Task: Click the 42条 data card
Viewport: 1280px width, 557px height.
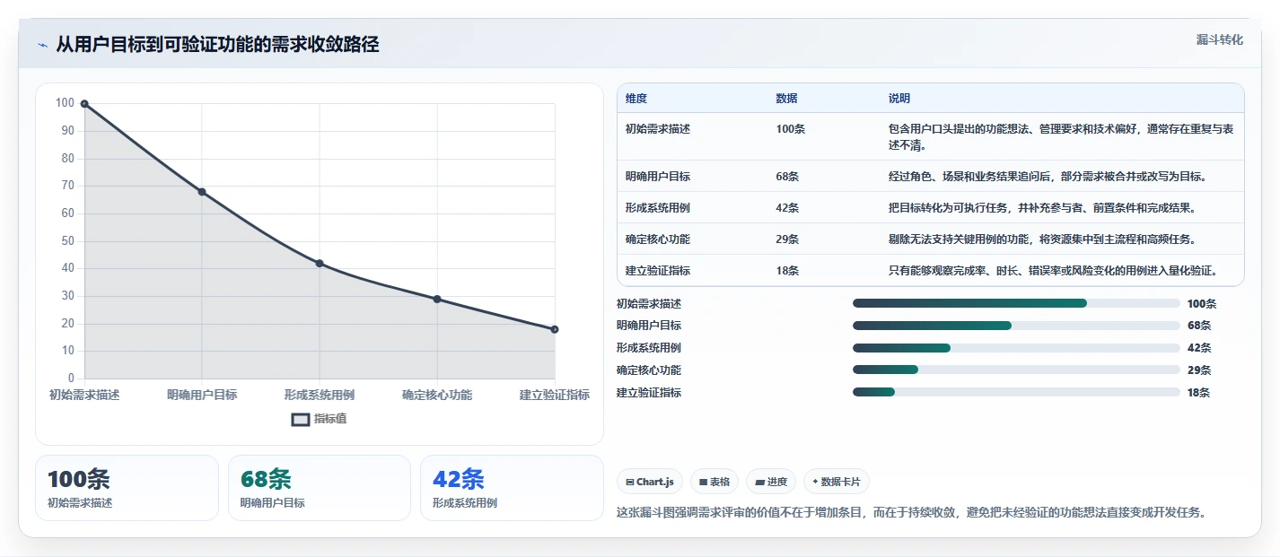Action: 512,488
